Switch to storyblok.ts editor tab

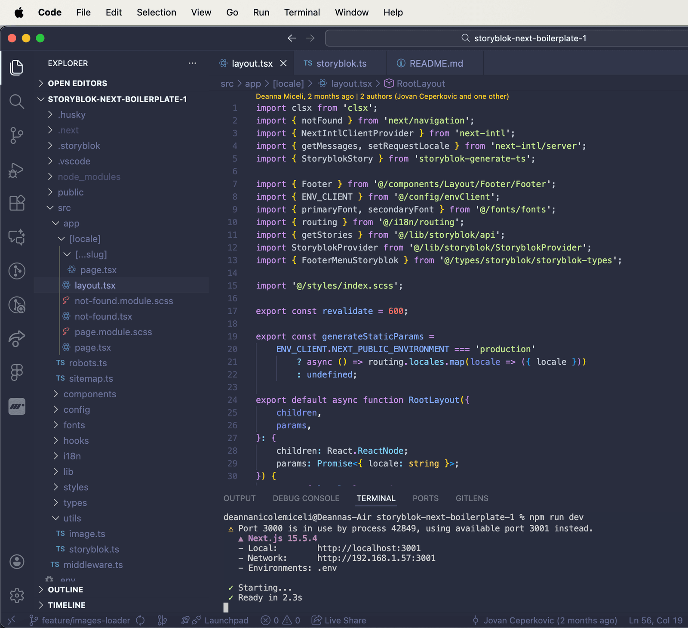340,63
